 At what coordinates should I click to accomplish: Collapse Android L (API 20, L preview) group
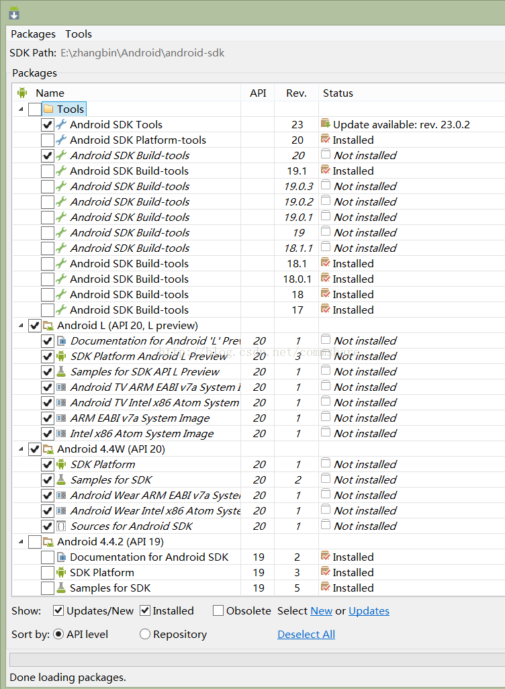point(21,326)
